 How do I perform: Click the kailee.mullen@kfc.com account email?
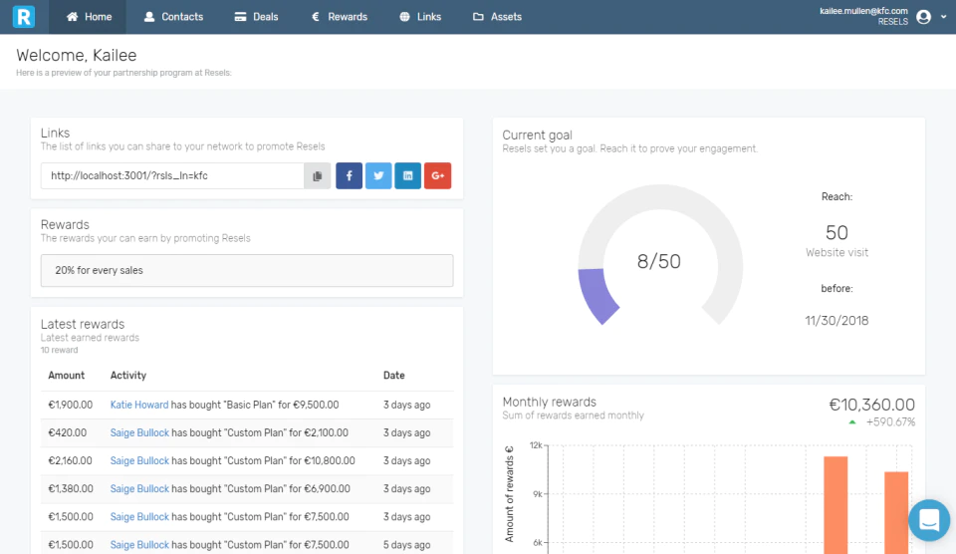coord(863,11)
